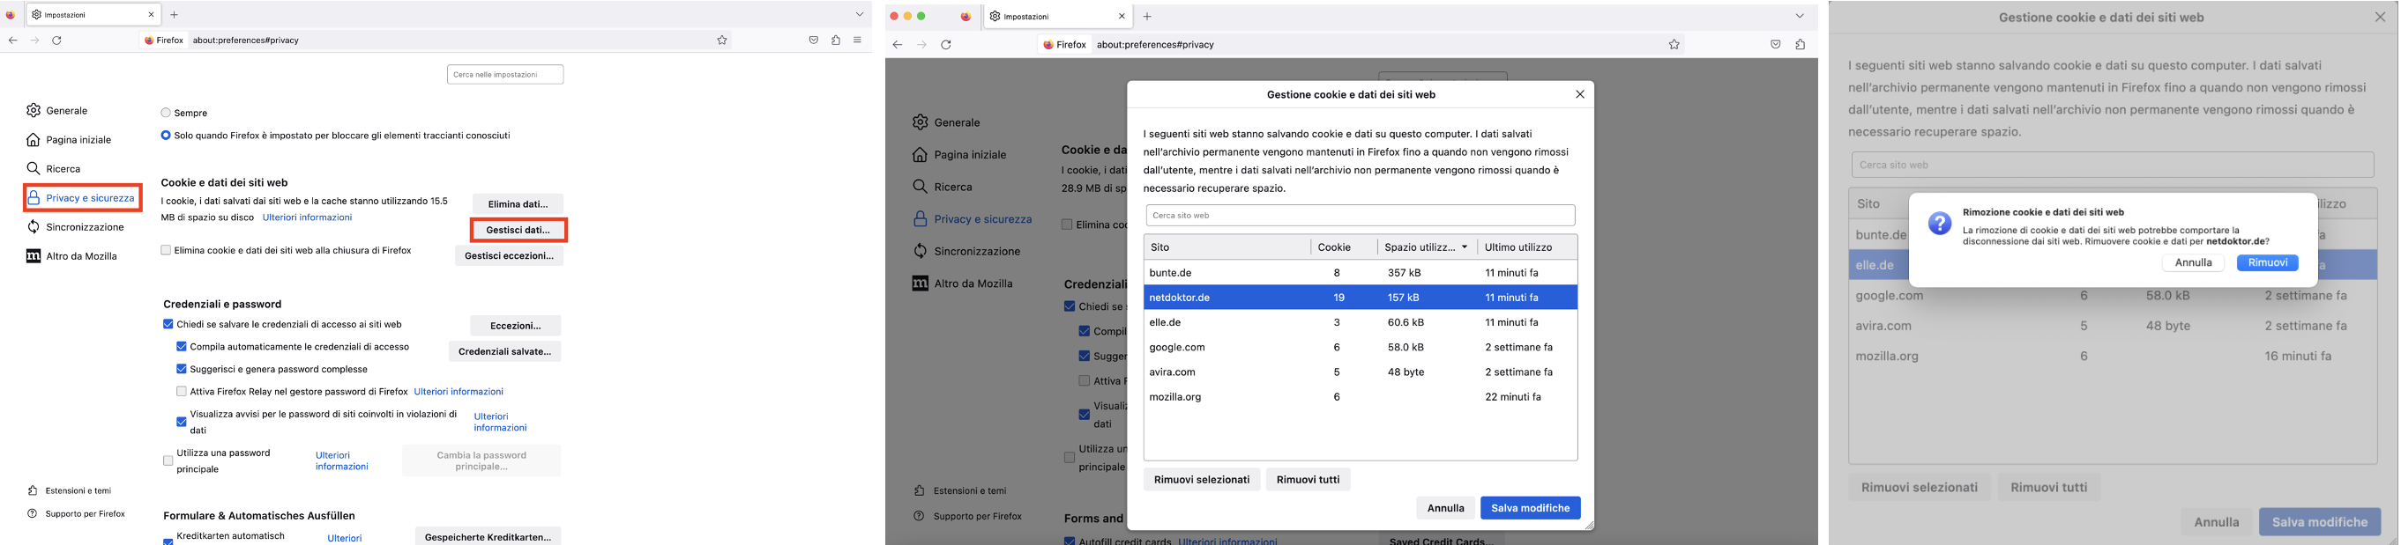Select the Sempre radio button
The image size is (2401, 545).
(166, 113)
